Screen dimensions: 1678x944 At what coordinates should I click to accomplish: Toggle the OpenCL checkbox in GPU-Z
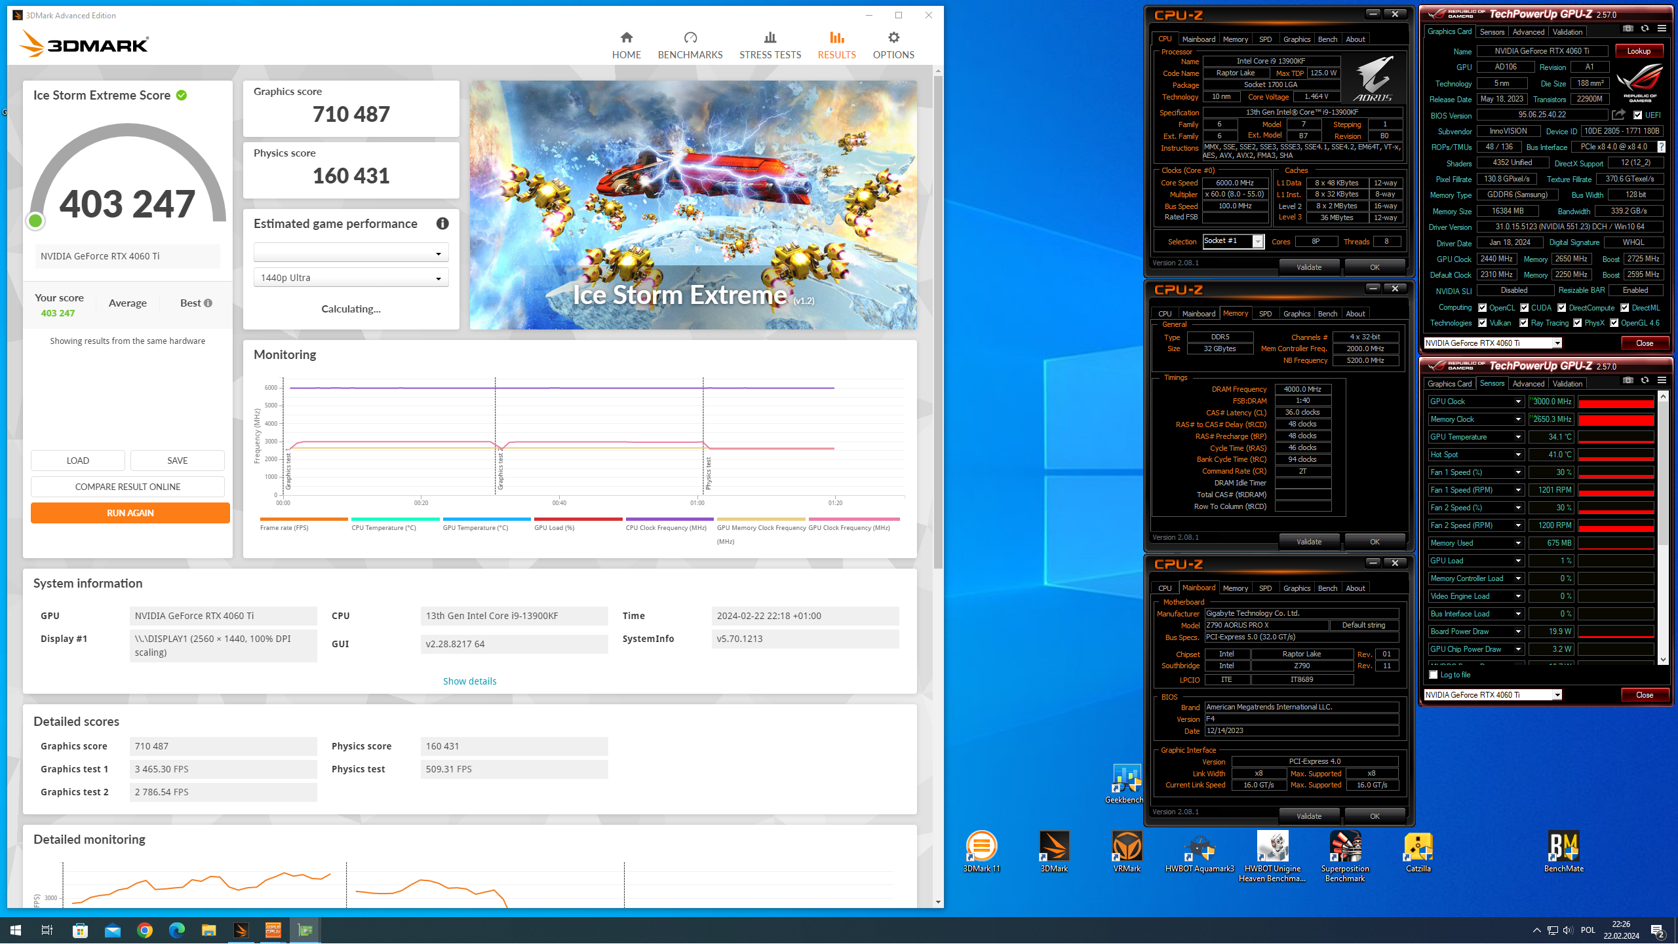(1483, 308)
